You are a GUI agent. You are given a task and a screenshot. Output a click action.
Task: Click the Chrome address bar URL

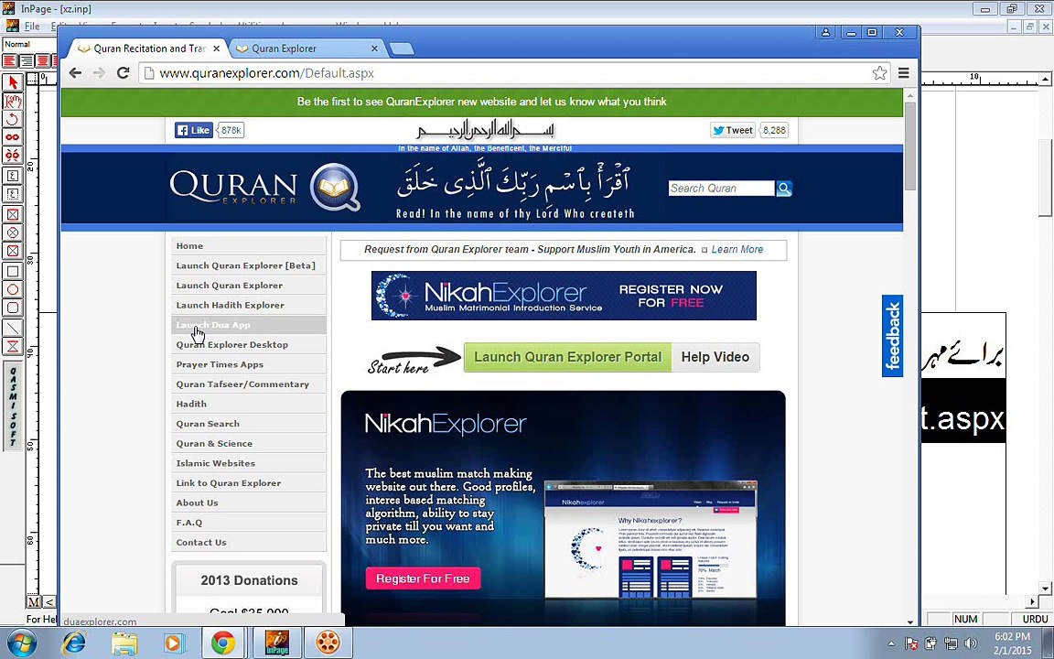click(x=267, y=73)
